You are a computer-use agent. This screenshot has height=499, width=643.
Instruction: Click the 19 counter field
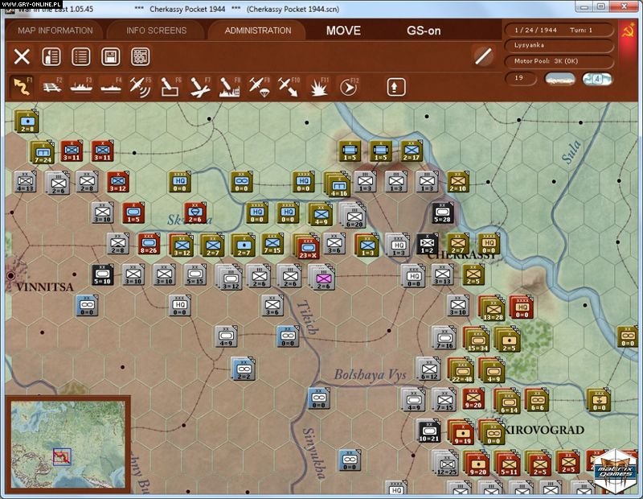pos(520,78)
